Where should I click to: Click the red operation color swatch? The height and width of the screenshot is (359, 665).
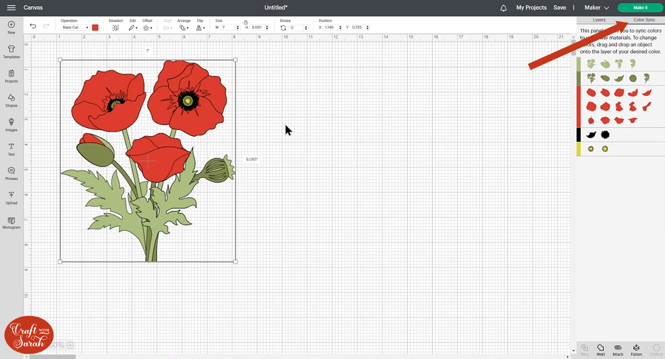click(x=95, y=27)
